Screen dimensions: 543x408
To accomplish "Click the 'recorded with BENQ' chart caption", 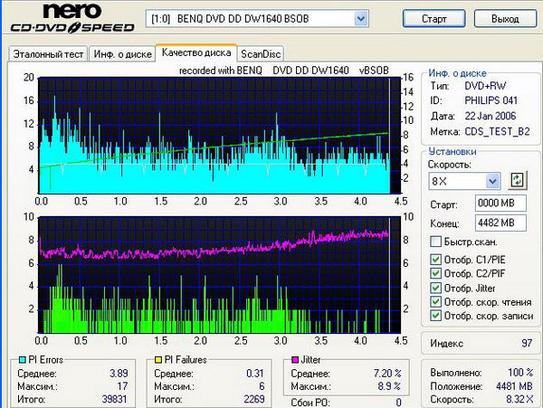I will [x=283, y=71].
